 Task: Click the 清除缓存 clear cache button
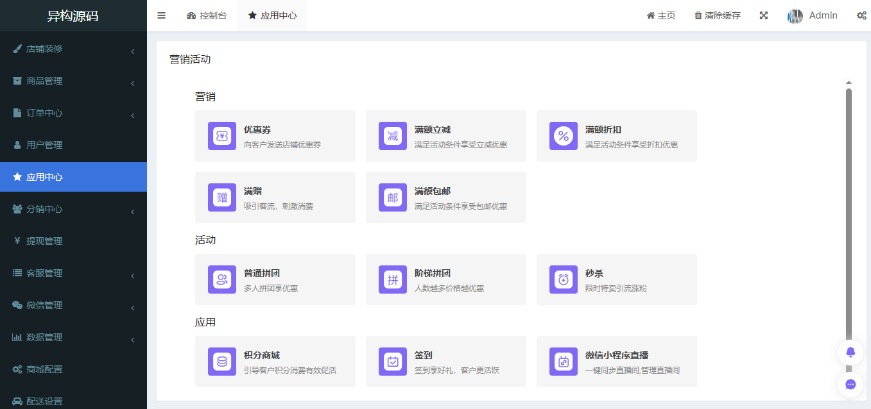point(717,15)
